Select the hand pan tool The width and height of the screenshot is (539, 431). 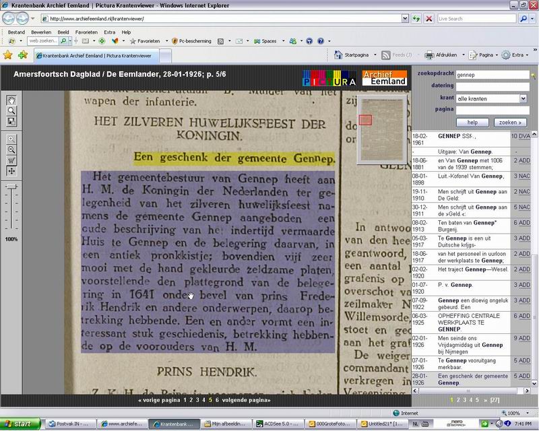11,101
